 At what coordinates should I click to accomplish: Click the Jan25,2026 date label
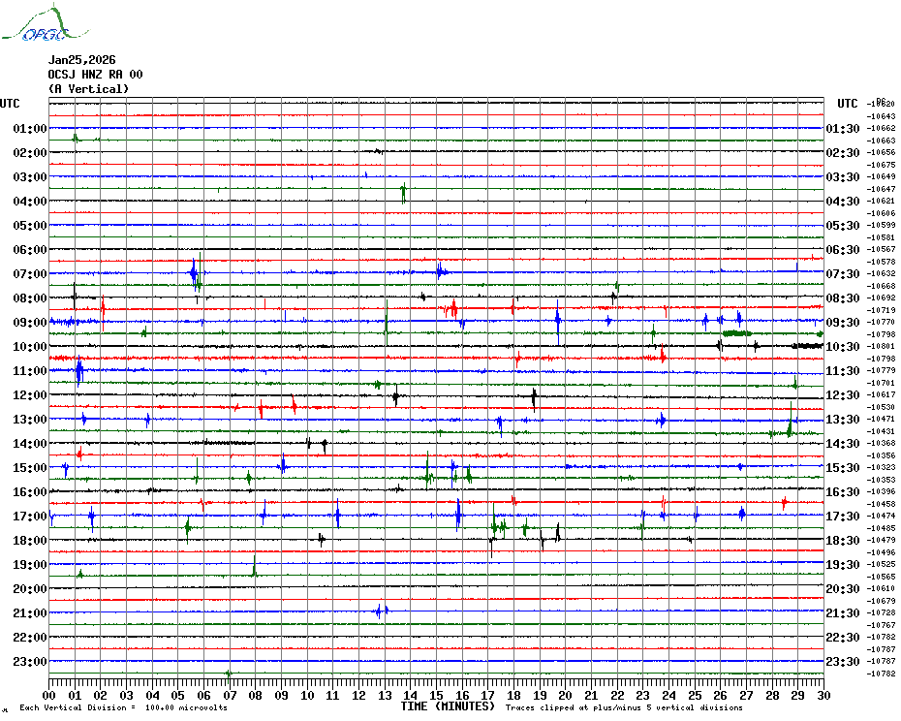81,59
